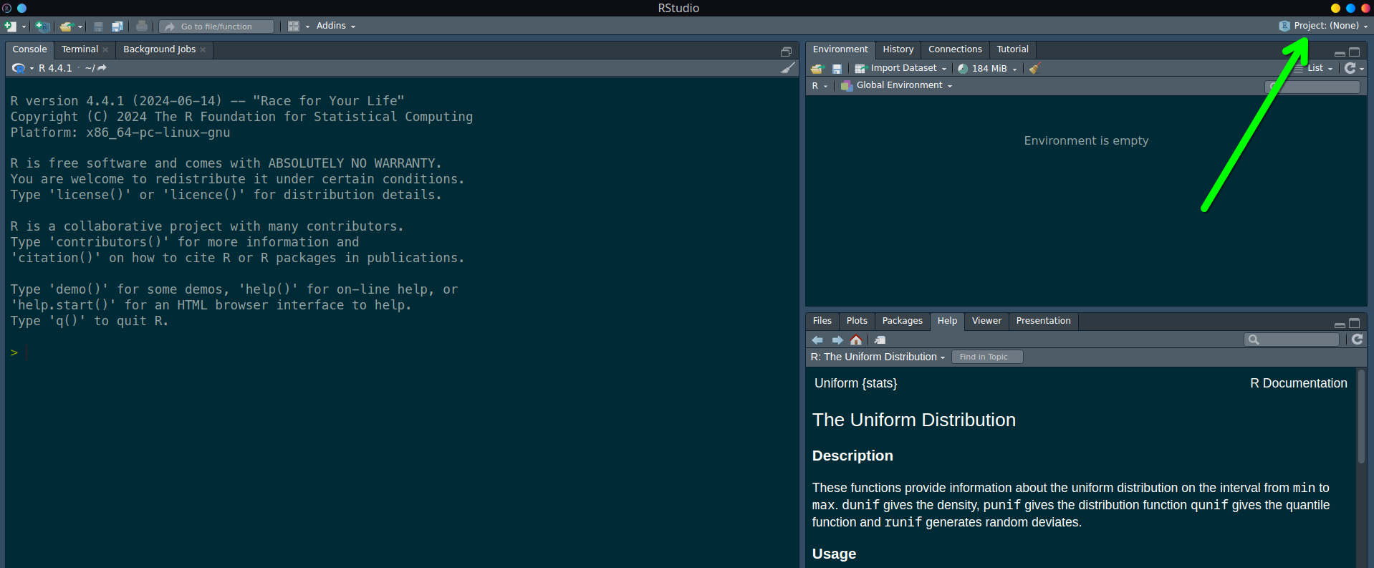
Task: Switch to the Background Jobs tab
Action: [159, 49]
